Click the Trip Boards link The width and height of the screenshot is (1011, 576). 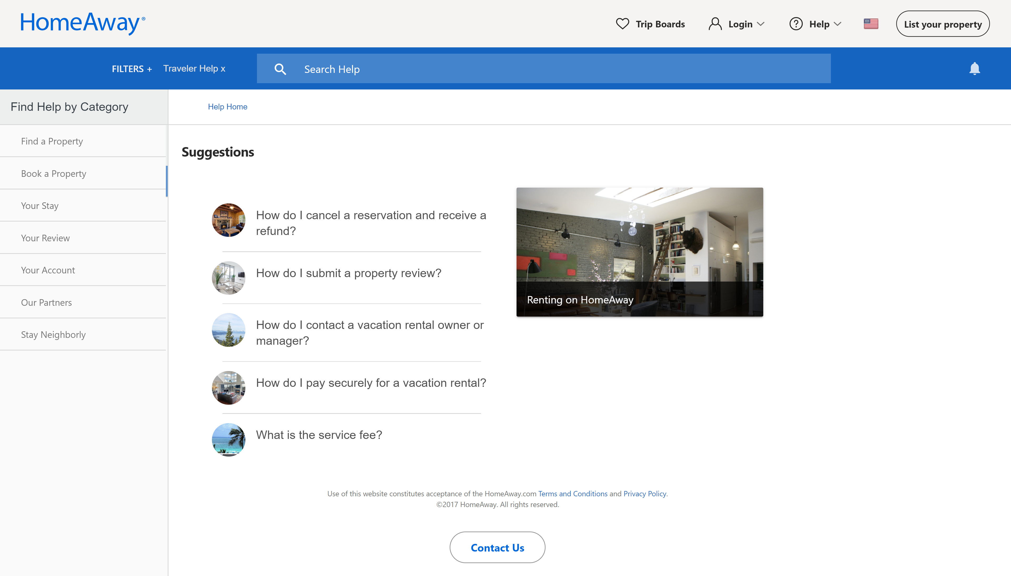[x=660, y=24]
